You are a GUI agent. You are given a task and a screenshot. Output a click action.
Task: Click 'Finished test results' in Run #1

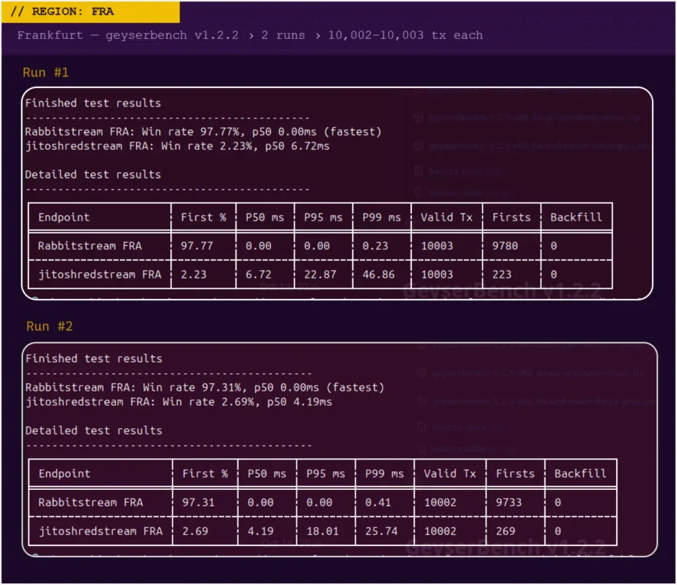tap(93, 103)
